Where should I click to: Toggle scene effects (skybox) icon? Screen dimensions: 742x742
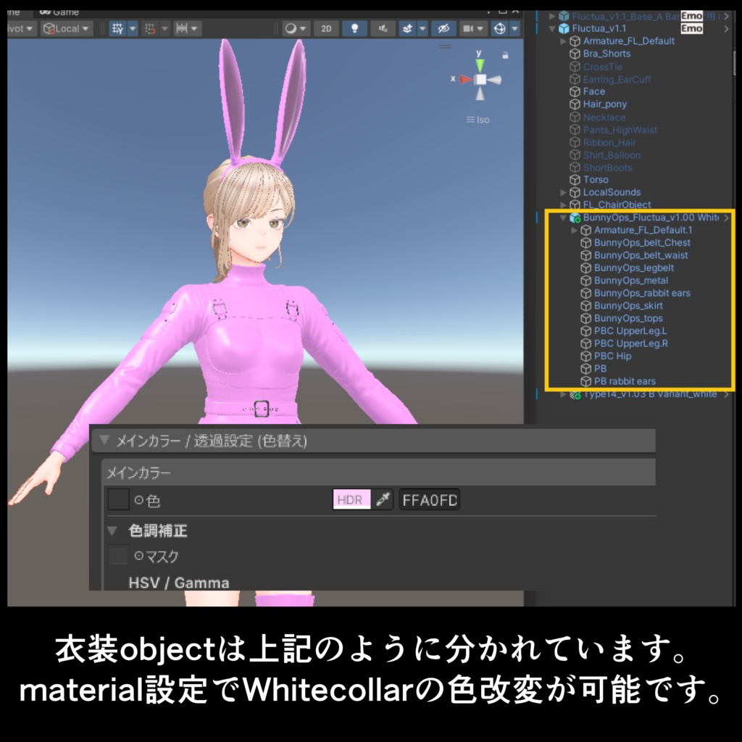(x=407, y=28)
